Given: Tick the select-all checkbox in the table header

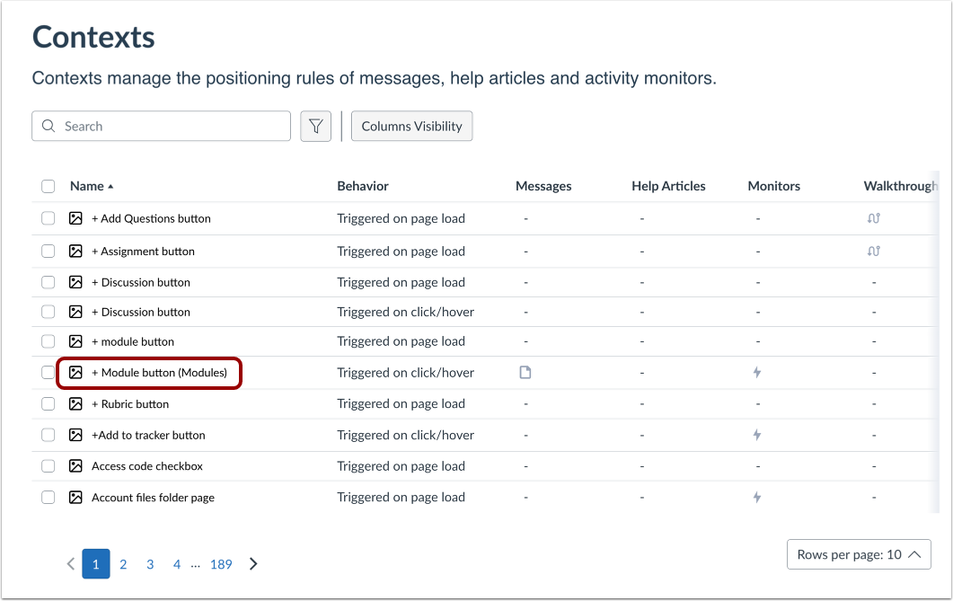Looking at the screenshot, I should click(x=49, y=187).
